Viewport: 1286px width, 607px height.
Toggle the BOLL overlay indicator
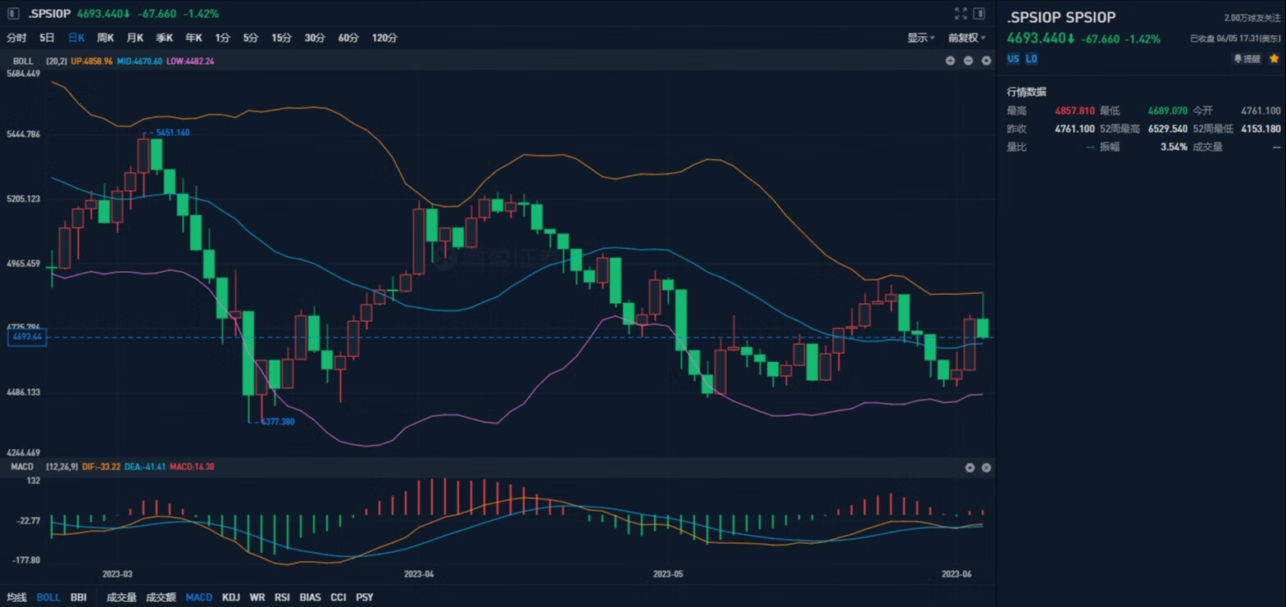tap(48, 597)
